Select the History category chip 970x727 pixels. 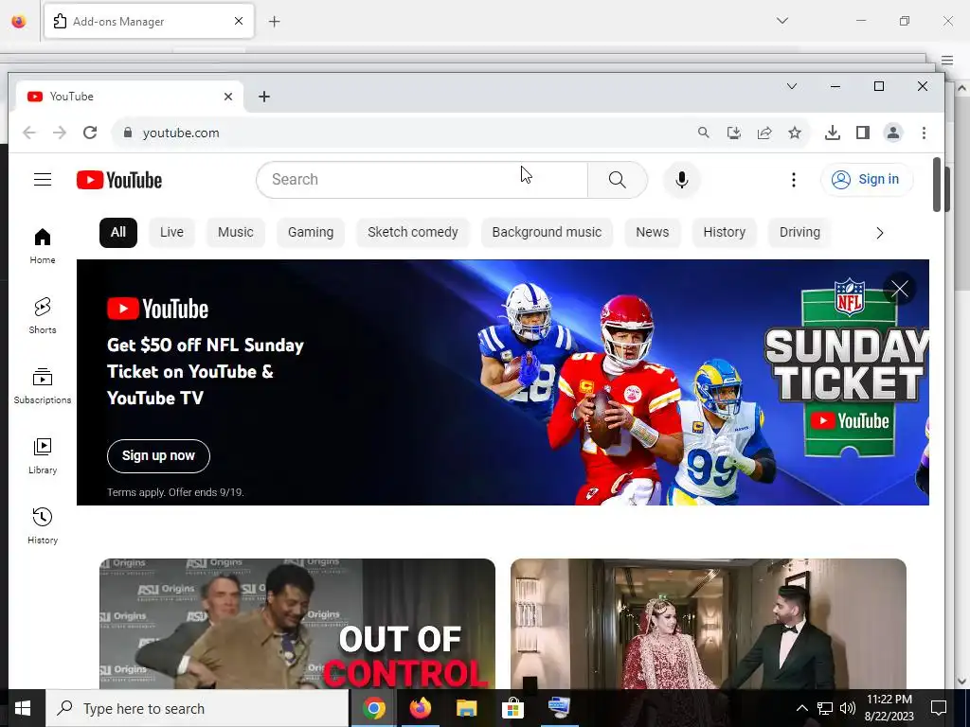(x=725, y=233)
